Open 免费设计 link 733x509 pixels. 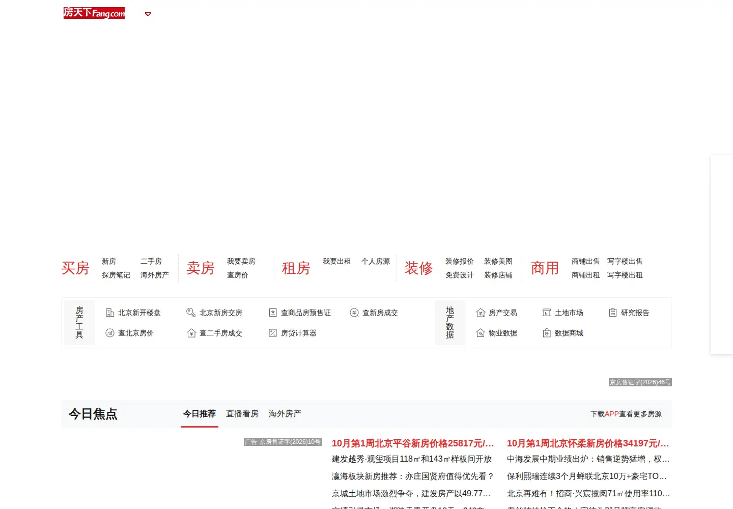tap(460, 275)
